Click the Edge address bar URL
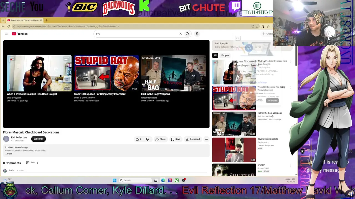 point(68,26)
